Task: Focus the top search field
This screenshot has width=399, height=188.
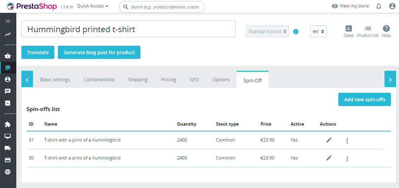Action: click(x=162, y=7)
